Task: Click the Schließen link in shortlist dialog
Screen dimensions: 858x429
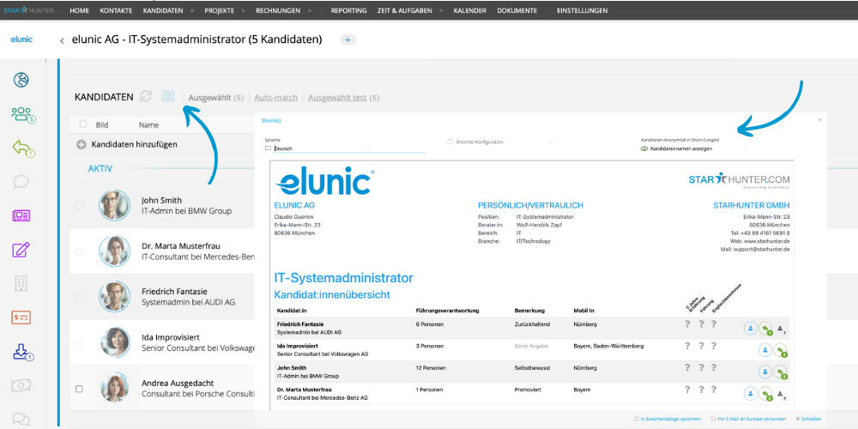Action: click(x=809, y=420)
